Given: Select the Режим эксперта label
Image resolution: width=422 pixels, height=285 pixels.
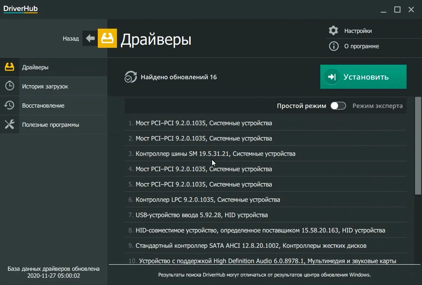Looking at the screenshot, I should point(377,106).
